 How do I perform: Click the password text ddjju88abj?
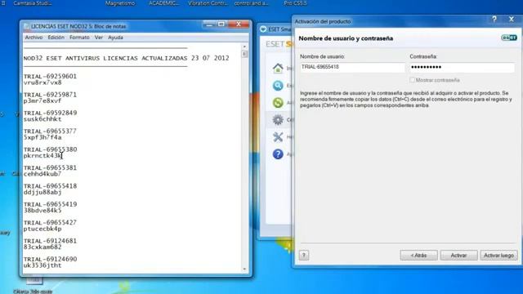pos(42,193)
